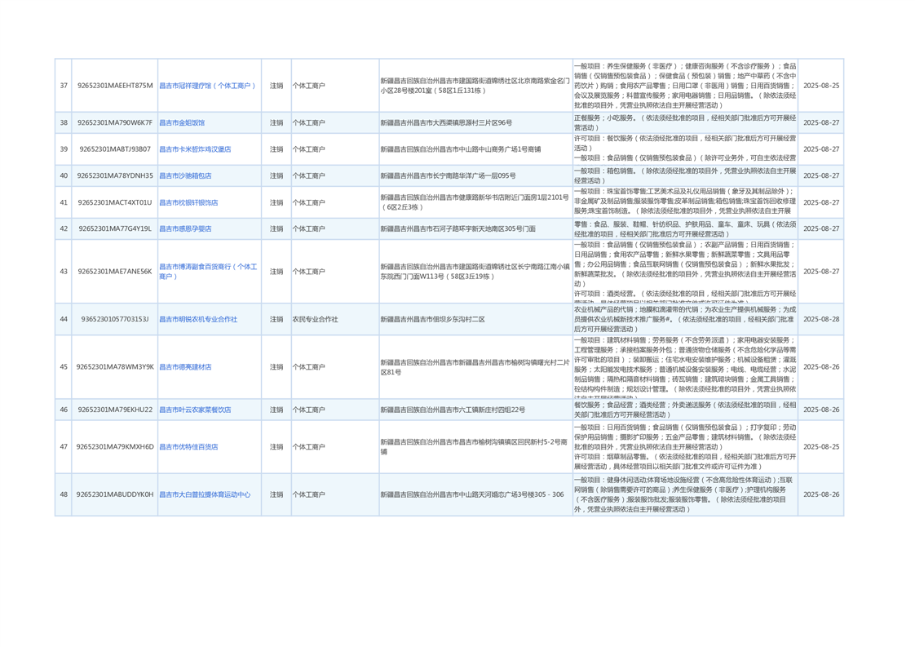Click date 2025-08-28 in row 44
915x647 pixels.
[x=821, y=319]
